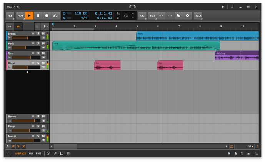Solo the Delay track
This screenshot has height=162, width=265.
pos(38,126)
